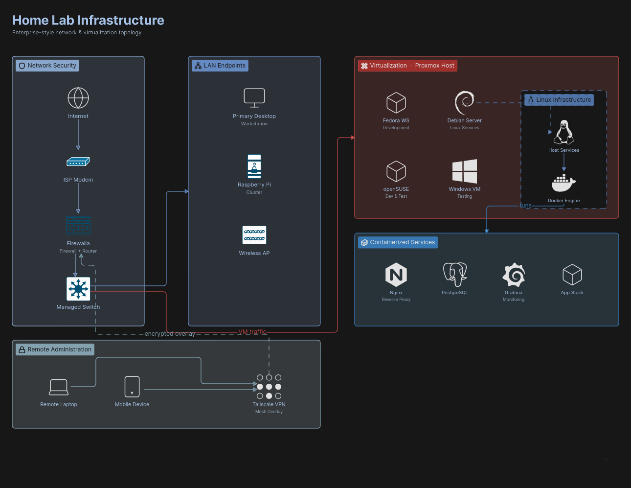Click the "Primary Desktop" label
This screenshot has height=488, width=631.
point(254,116)
